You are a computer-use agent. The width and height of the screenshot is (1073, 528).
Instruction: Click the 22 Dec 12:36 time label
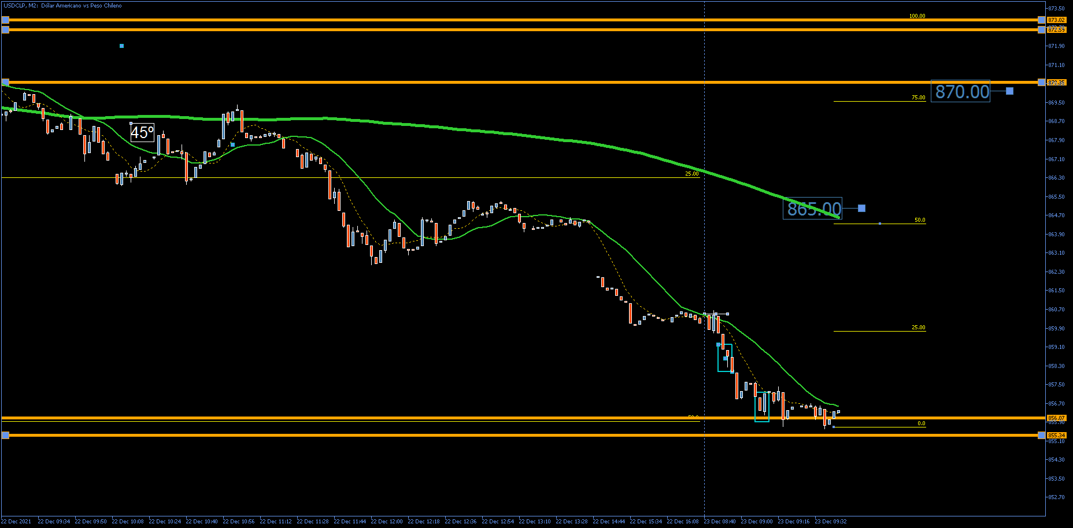461,522
